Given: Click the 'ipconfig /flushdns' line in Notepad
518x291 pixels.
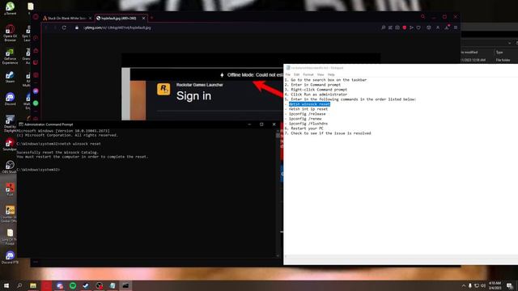Looking at the screenshot, I should [x=308, y=124].
